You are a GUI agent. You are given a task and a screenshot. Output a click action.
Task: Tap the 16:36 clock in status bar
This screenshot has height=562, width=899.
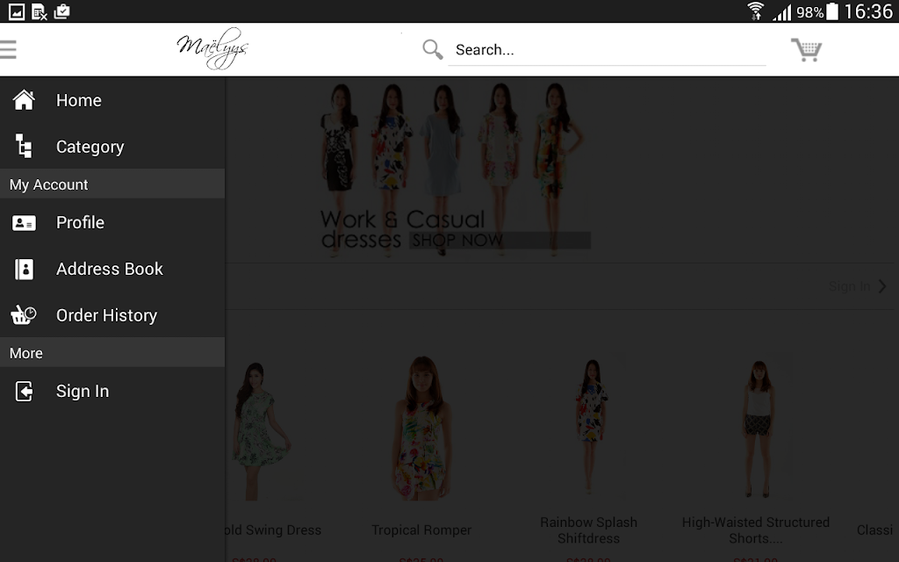pyautogui.click(x=868, y=11)
